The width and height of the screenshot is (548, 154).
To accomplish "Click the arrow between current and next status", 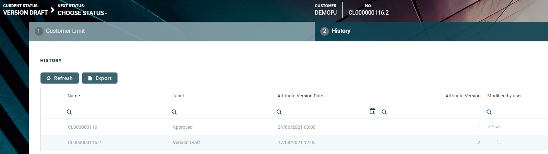I will (x=53, y=10).
